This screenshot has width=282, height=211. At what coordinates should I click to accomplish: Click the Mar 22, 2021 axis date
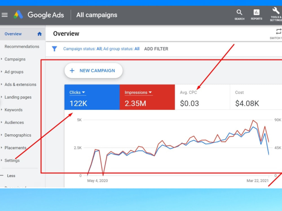257,181
